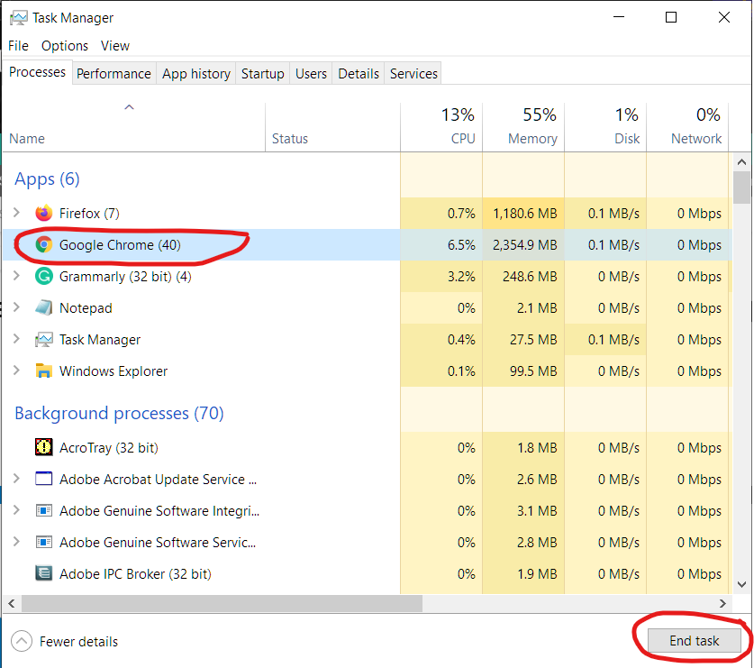Click the End task button
754x668 pixels.
[x=694, y=641]
